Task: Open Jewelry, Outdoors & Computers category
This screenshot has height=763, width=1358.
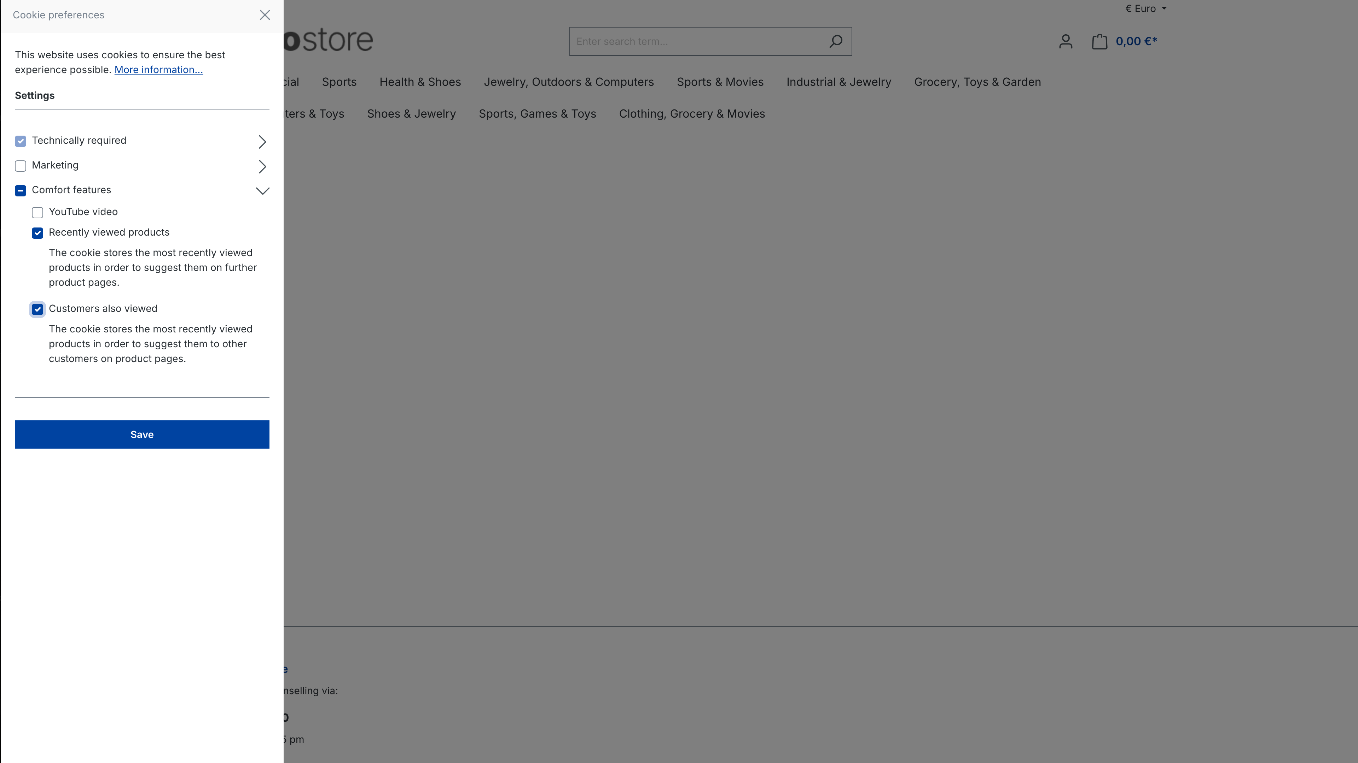Action: (569, 82)
